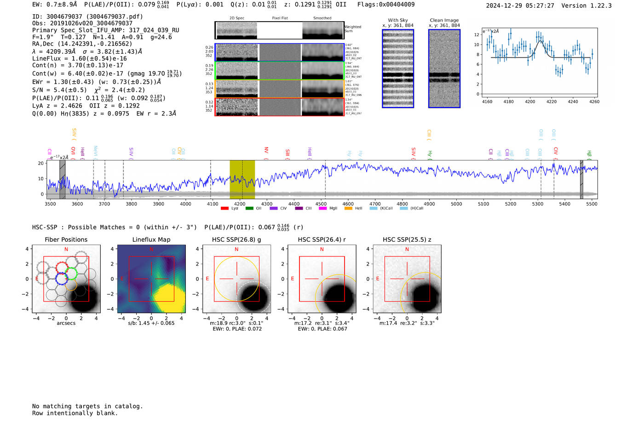Click the green OII legend swatch
This screenshot has height=438, width=644.
(x=249, y=208)
